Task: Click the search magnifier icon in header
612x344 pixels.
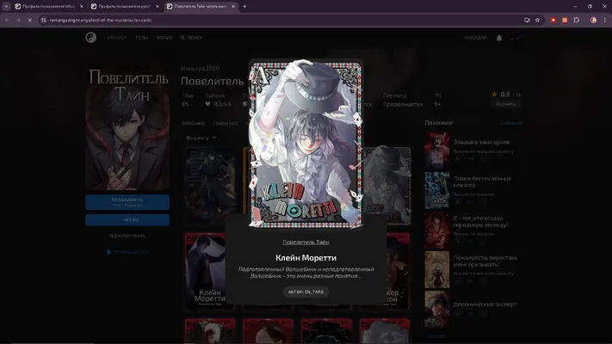Action: click(182, 38)
